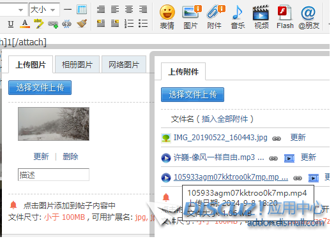Open the text background highlight tool

pyautogui.click(x=39, y=24)
